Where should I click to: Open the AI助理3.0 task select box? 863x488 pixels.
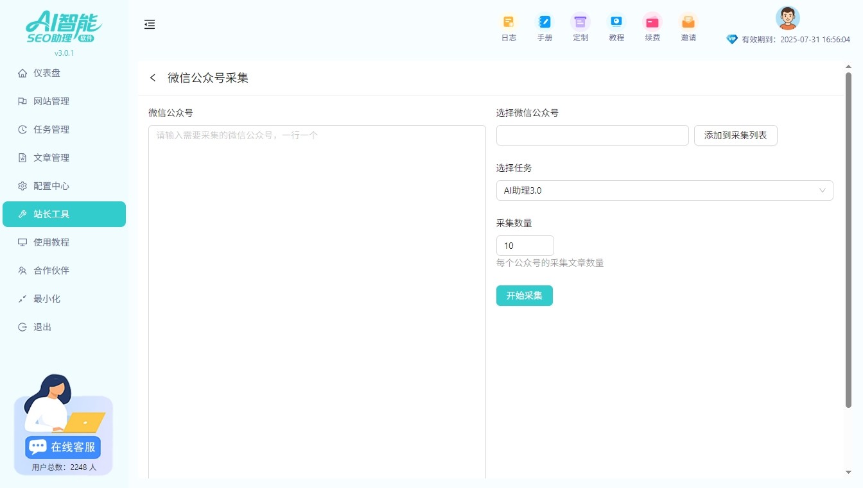coord(655,190)
